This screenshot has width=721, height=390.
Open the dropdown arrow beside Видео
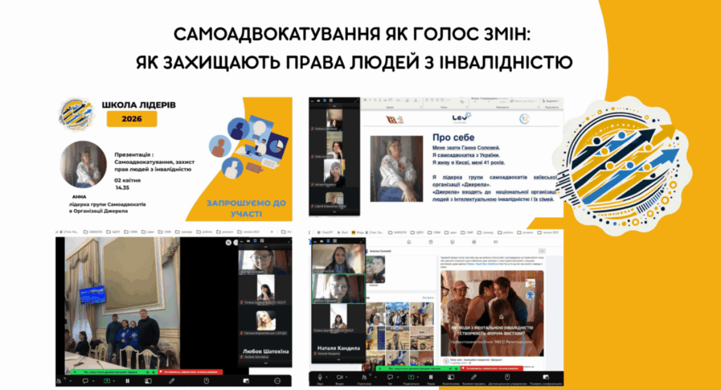point(347,376)
